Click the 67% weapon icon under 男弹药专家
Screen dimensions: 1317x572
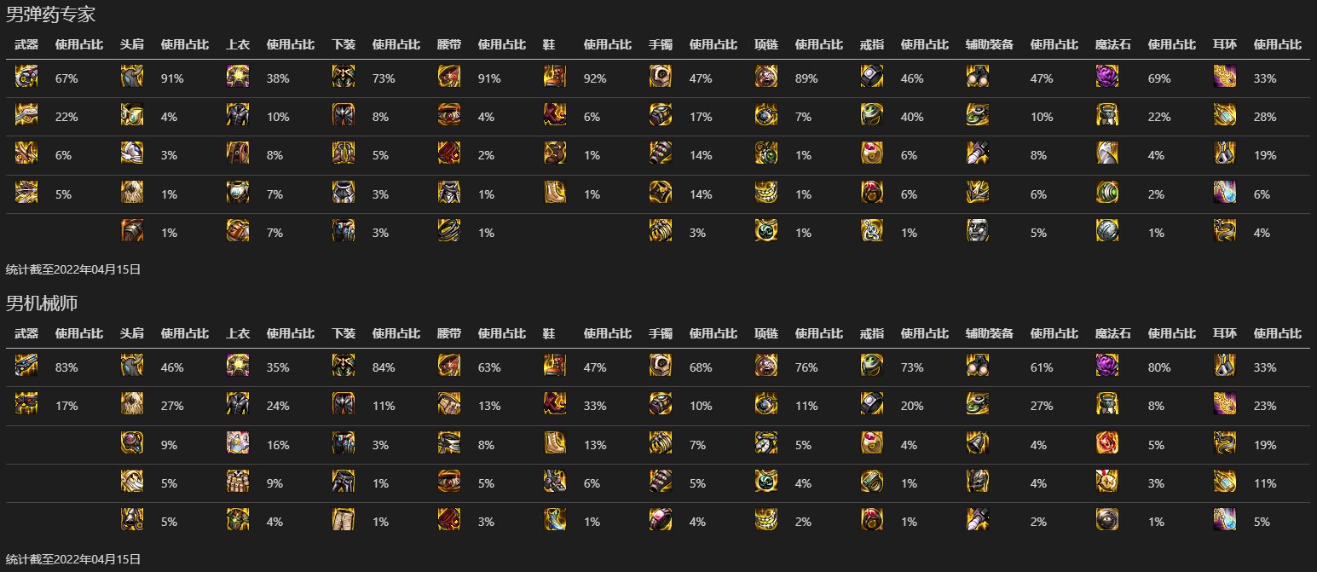tap(26, 78)
